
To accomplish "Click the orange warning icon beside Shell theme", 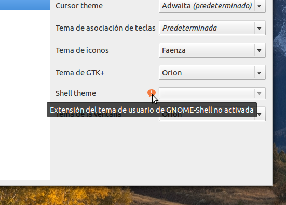I will [152, 93].
